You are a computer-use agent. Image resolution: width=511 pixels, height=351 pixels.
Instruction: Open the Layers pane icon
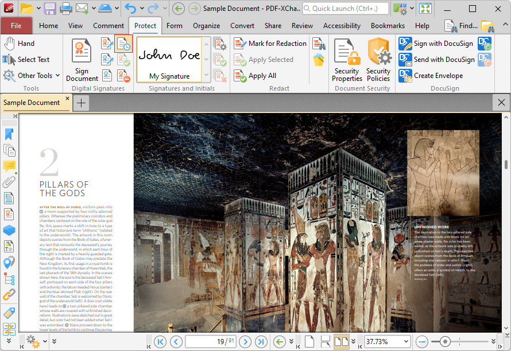click(9, 230)
